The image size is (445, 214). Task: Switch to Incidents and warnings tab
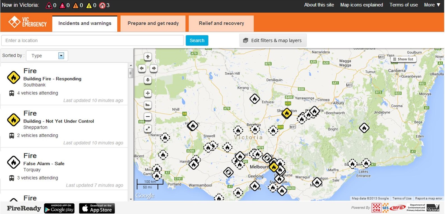click(x=85, y=23)
